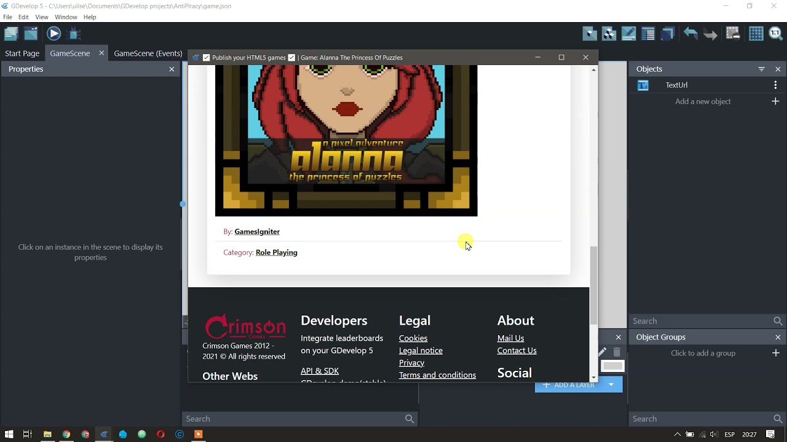Viewport: 787px width, 442px height.
Task: Open the Windows Start button
Action: point(9,435)
